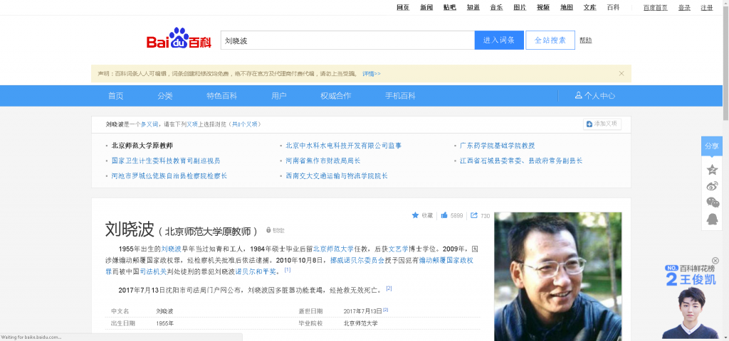Click the Baidu Baike logo
729x341 pixels.
pyautogui.click(x=179, y=40)
